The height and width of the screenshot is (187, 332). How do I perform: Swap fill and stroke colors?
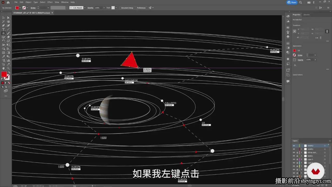(x=9, y=72)
